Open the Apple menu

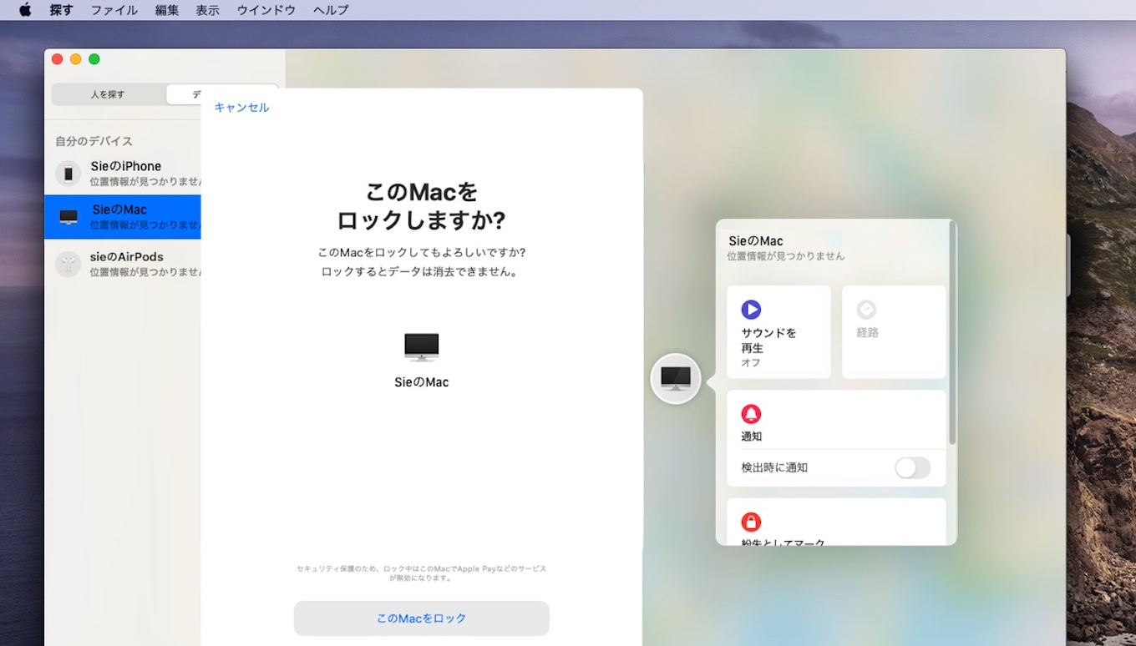click(25, 10)
